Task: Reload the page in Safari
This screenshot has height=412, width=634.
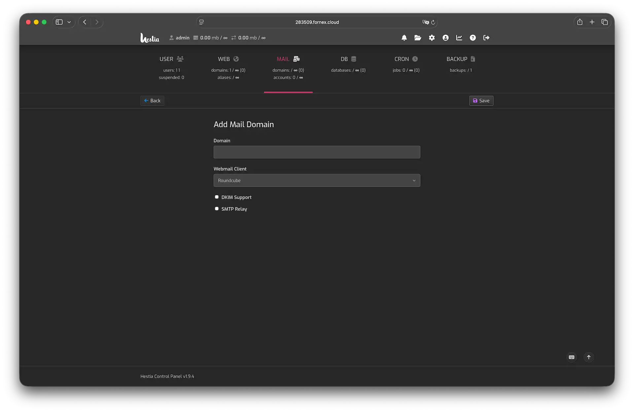Action: pos(433,22)
